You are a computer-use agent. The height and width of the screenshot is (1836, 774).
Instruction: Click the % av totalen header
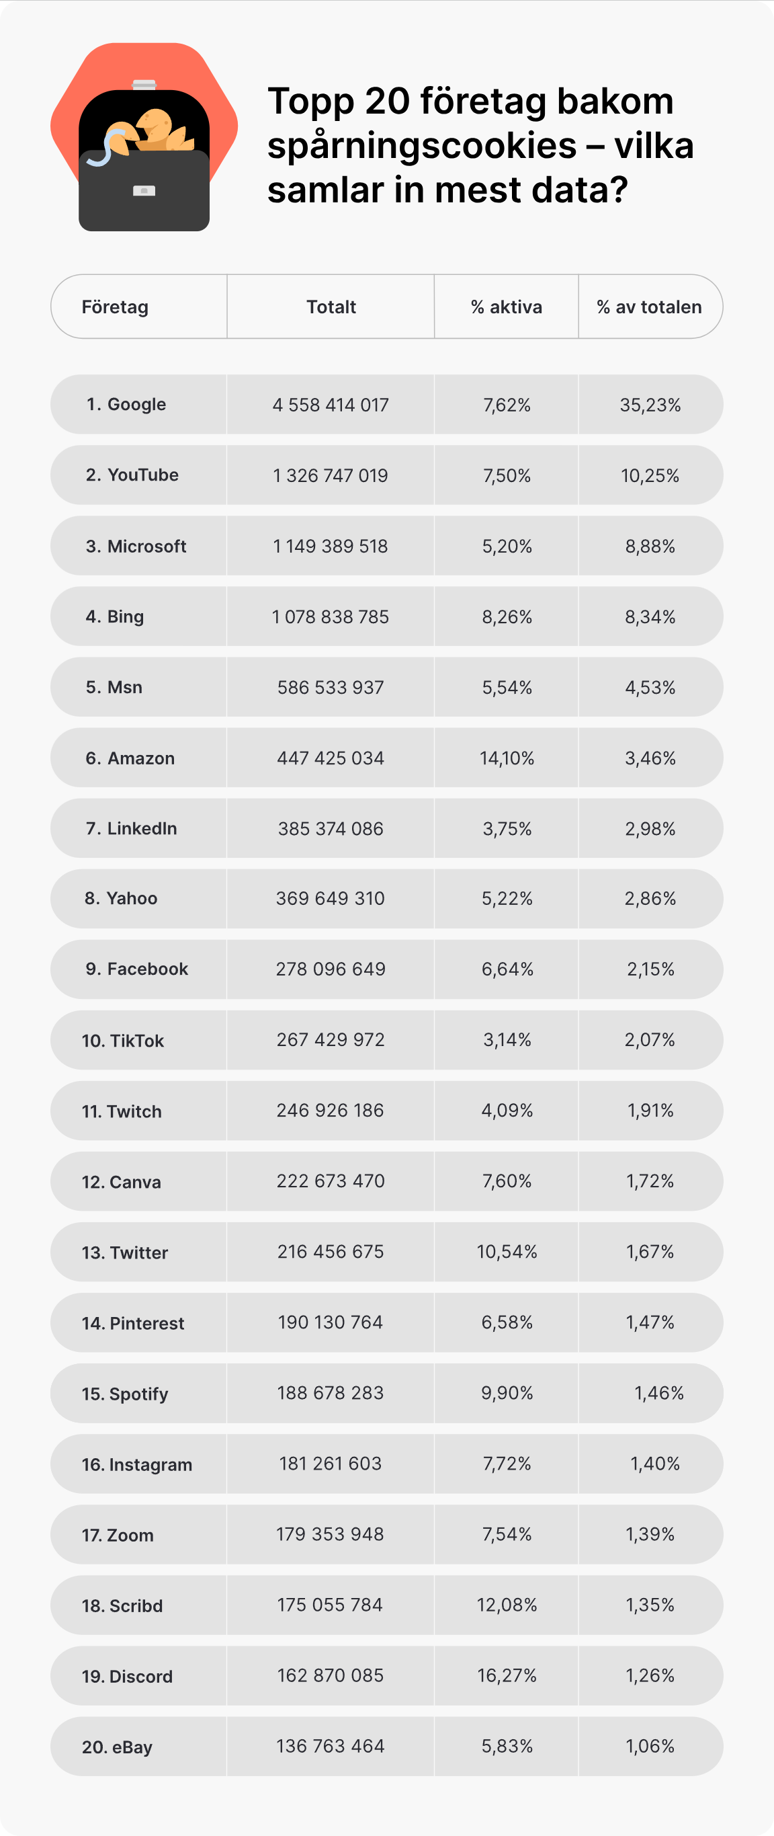pyautogui.click(x=648, y=307)
